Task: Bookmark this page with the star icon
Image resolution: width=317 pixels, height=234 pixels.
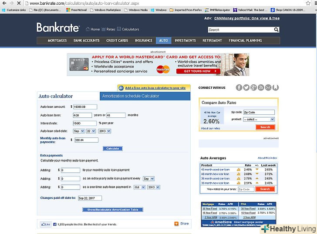Action: click(308, 3)
